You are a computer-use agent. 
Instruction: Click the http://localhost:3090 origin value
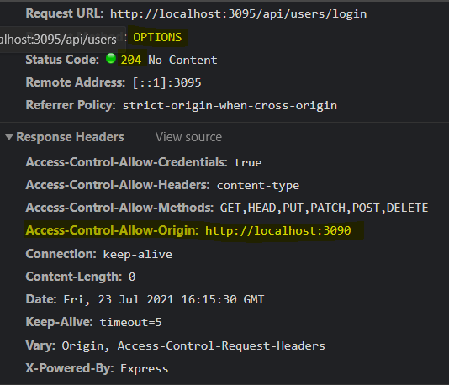(x=277, y=230)
